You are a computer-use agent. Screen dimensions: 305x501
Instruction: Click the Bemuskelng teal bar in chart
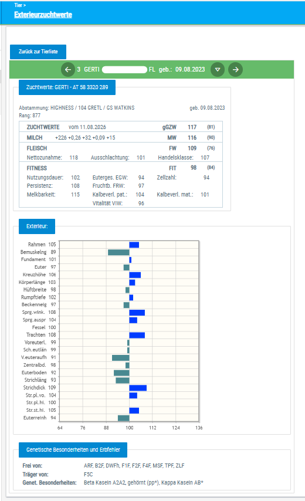click(x=118, y=252)
